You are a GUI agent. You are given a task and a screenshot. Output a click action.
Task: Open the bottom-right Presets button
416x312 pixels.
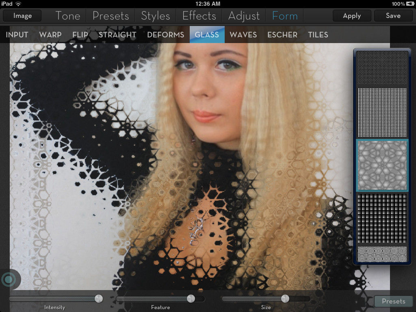(393, 301)
